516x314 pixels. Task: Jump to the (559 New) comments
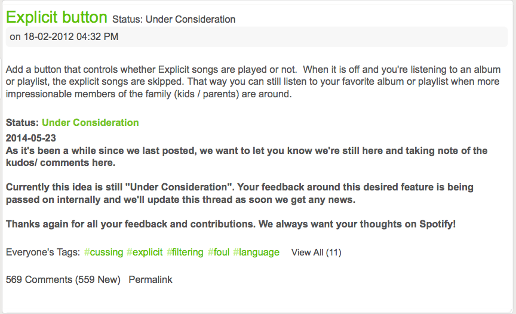[97, 279]
